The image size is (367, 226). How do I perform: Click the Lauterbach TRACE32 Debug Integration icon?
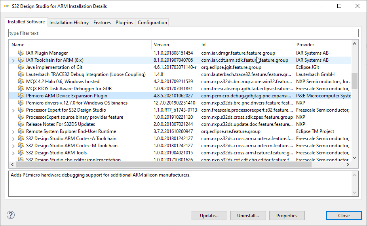(21, 74)
